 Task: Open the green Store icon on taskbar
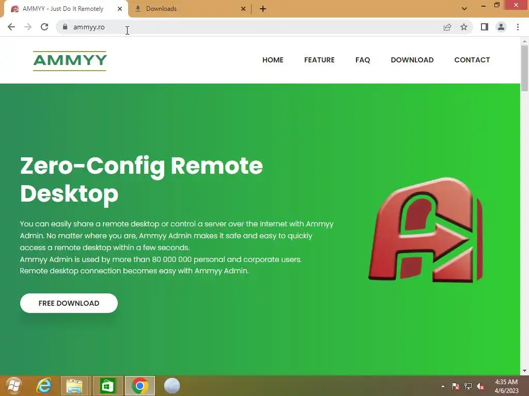107,386
